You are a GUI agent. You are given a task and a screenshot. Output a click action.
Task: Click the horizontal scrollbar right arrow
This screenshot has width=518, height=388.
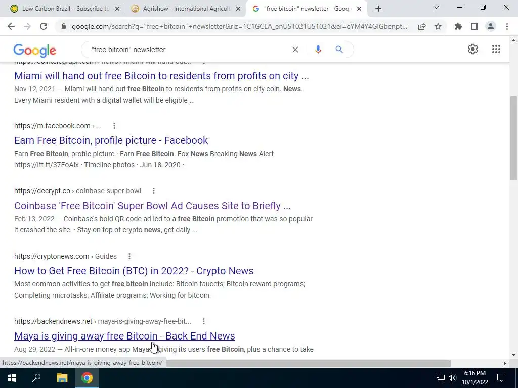(505, 363)
